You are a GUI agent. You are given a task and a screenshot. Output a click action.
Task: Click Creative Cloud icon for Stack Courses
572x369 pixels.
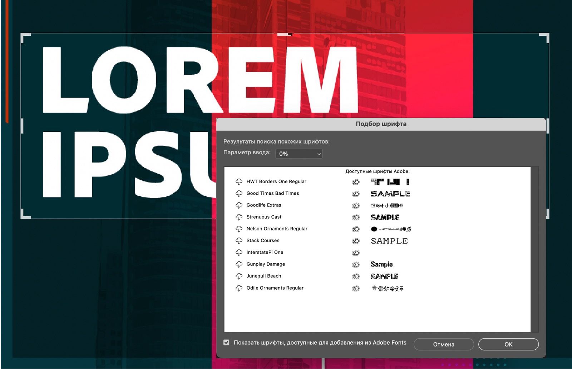pyautogui.click(x=356, y=241)
